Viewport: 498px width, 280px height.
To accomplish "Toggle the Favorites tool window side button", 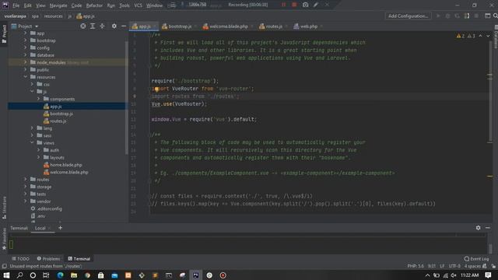I will (x=4, y=239).
